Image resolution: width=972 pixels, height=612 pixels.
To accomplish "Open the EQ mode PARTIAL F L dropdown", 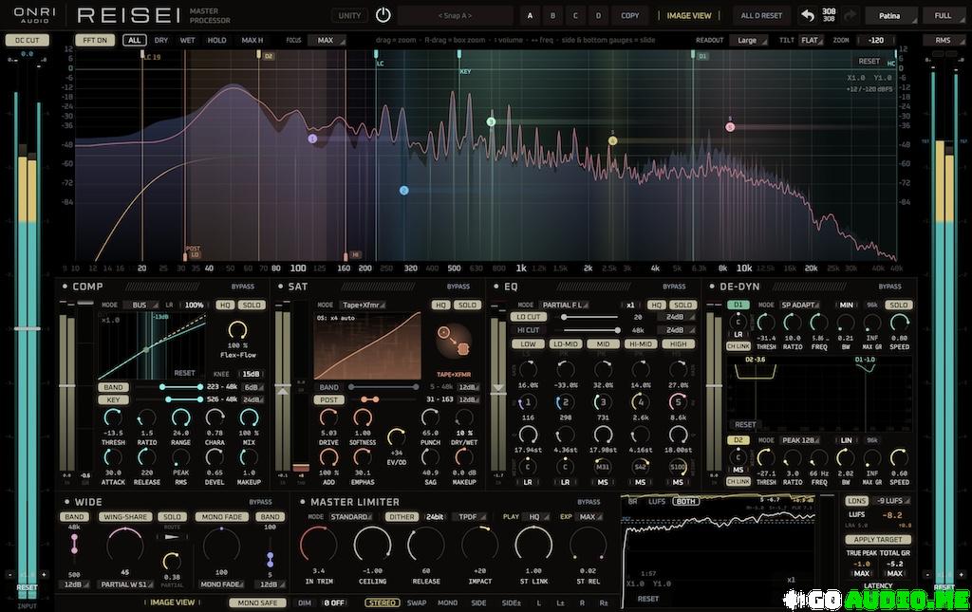I will coord(564,305).
